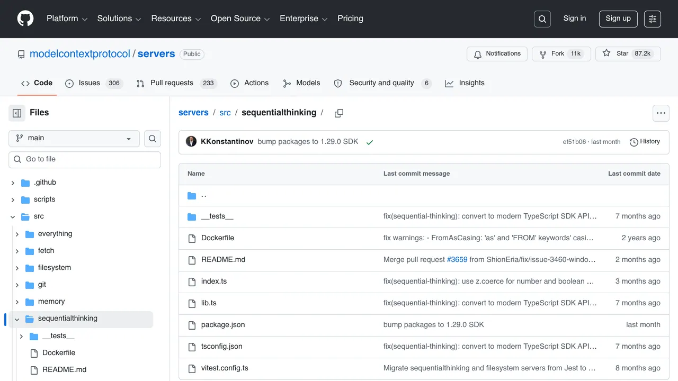
Task: Expand the git folder chevron
Action: [x=17, y=285]
